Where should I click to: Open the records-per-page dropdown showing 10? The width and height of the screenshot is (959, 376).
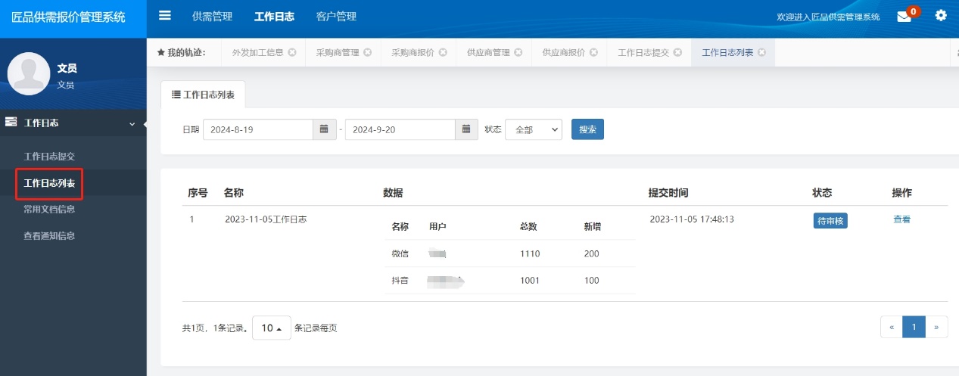pyautogui.click(x=272, y=328)
